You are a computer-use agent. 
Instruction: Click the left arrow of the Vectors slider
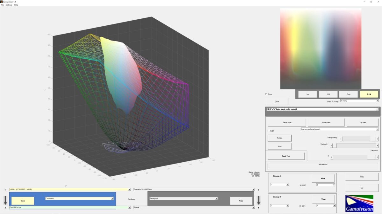(331, 146)
